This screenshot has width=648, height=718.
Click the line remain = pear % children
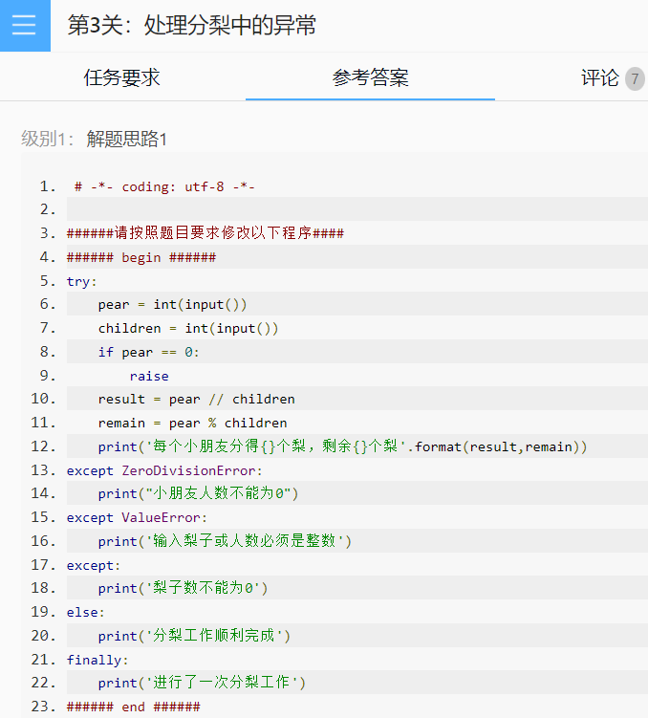pyautogui.click(x=193, y=424)
